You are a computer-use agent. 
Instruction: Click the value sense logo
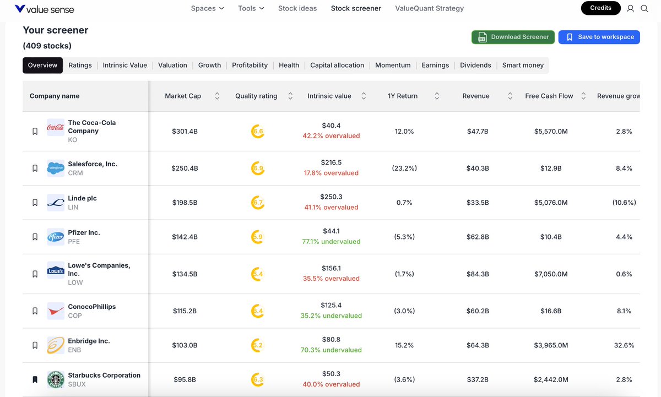[45, 9]
